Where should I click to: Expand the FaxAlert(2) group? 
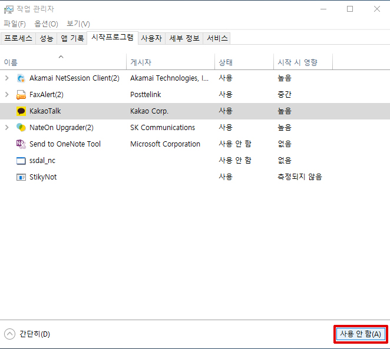(x=7, y=95)
